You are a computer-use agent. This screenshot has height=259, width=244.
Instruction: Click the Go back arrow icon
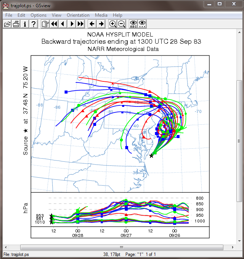pos(92,24)
